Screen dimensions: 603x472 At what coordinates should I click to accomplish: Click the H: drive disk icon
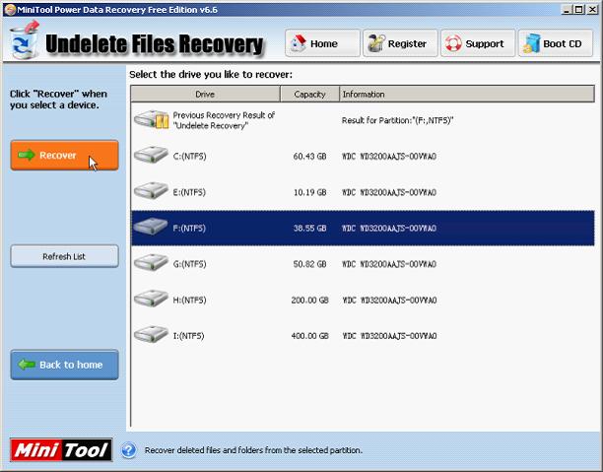(151, 299)
